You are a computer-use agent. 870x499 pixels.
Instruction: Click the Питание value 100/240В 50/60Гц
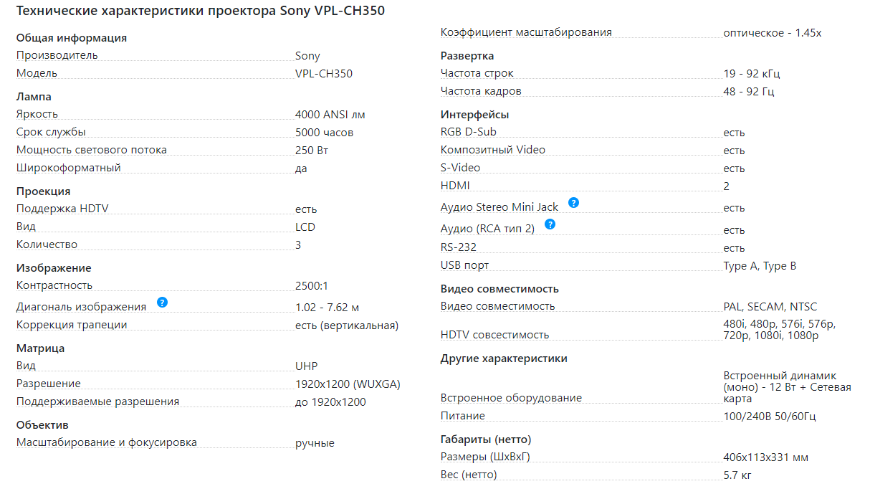click(770, 416)
